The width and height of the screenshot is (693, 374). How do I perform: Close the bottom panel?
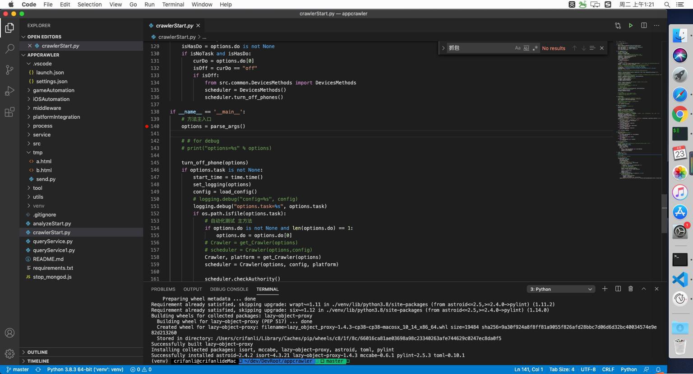(656, 289)
